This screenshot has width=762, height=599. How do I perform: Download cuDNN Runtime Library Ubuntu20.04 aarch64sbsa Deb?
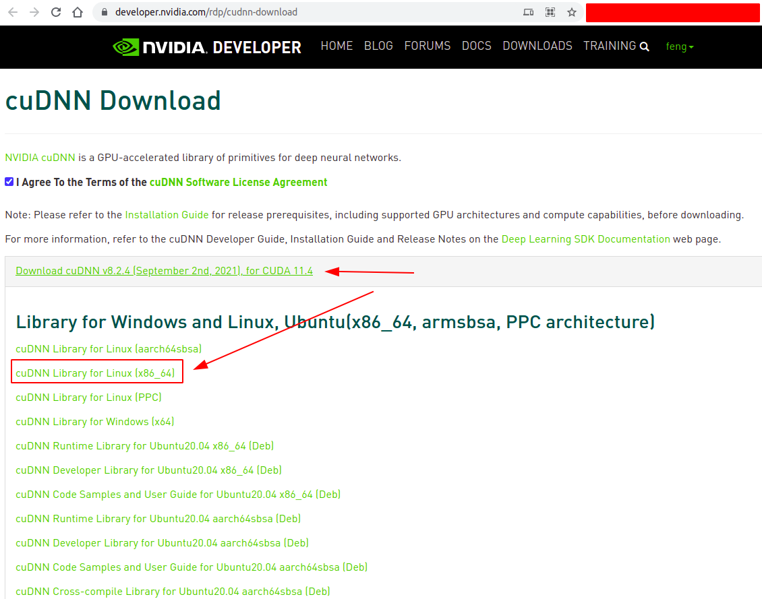pos(158,519)
